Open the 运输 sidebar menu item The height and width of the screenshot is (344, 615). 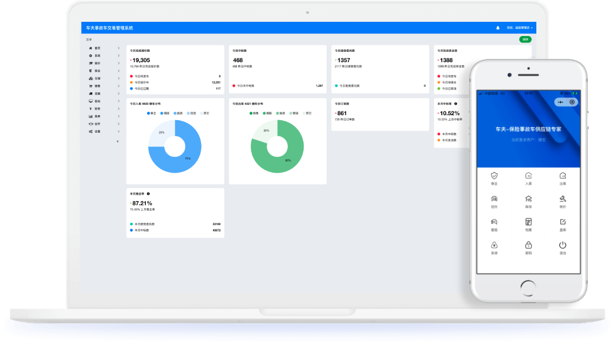click(x=104, y=94)
